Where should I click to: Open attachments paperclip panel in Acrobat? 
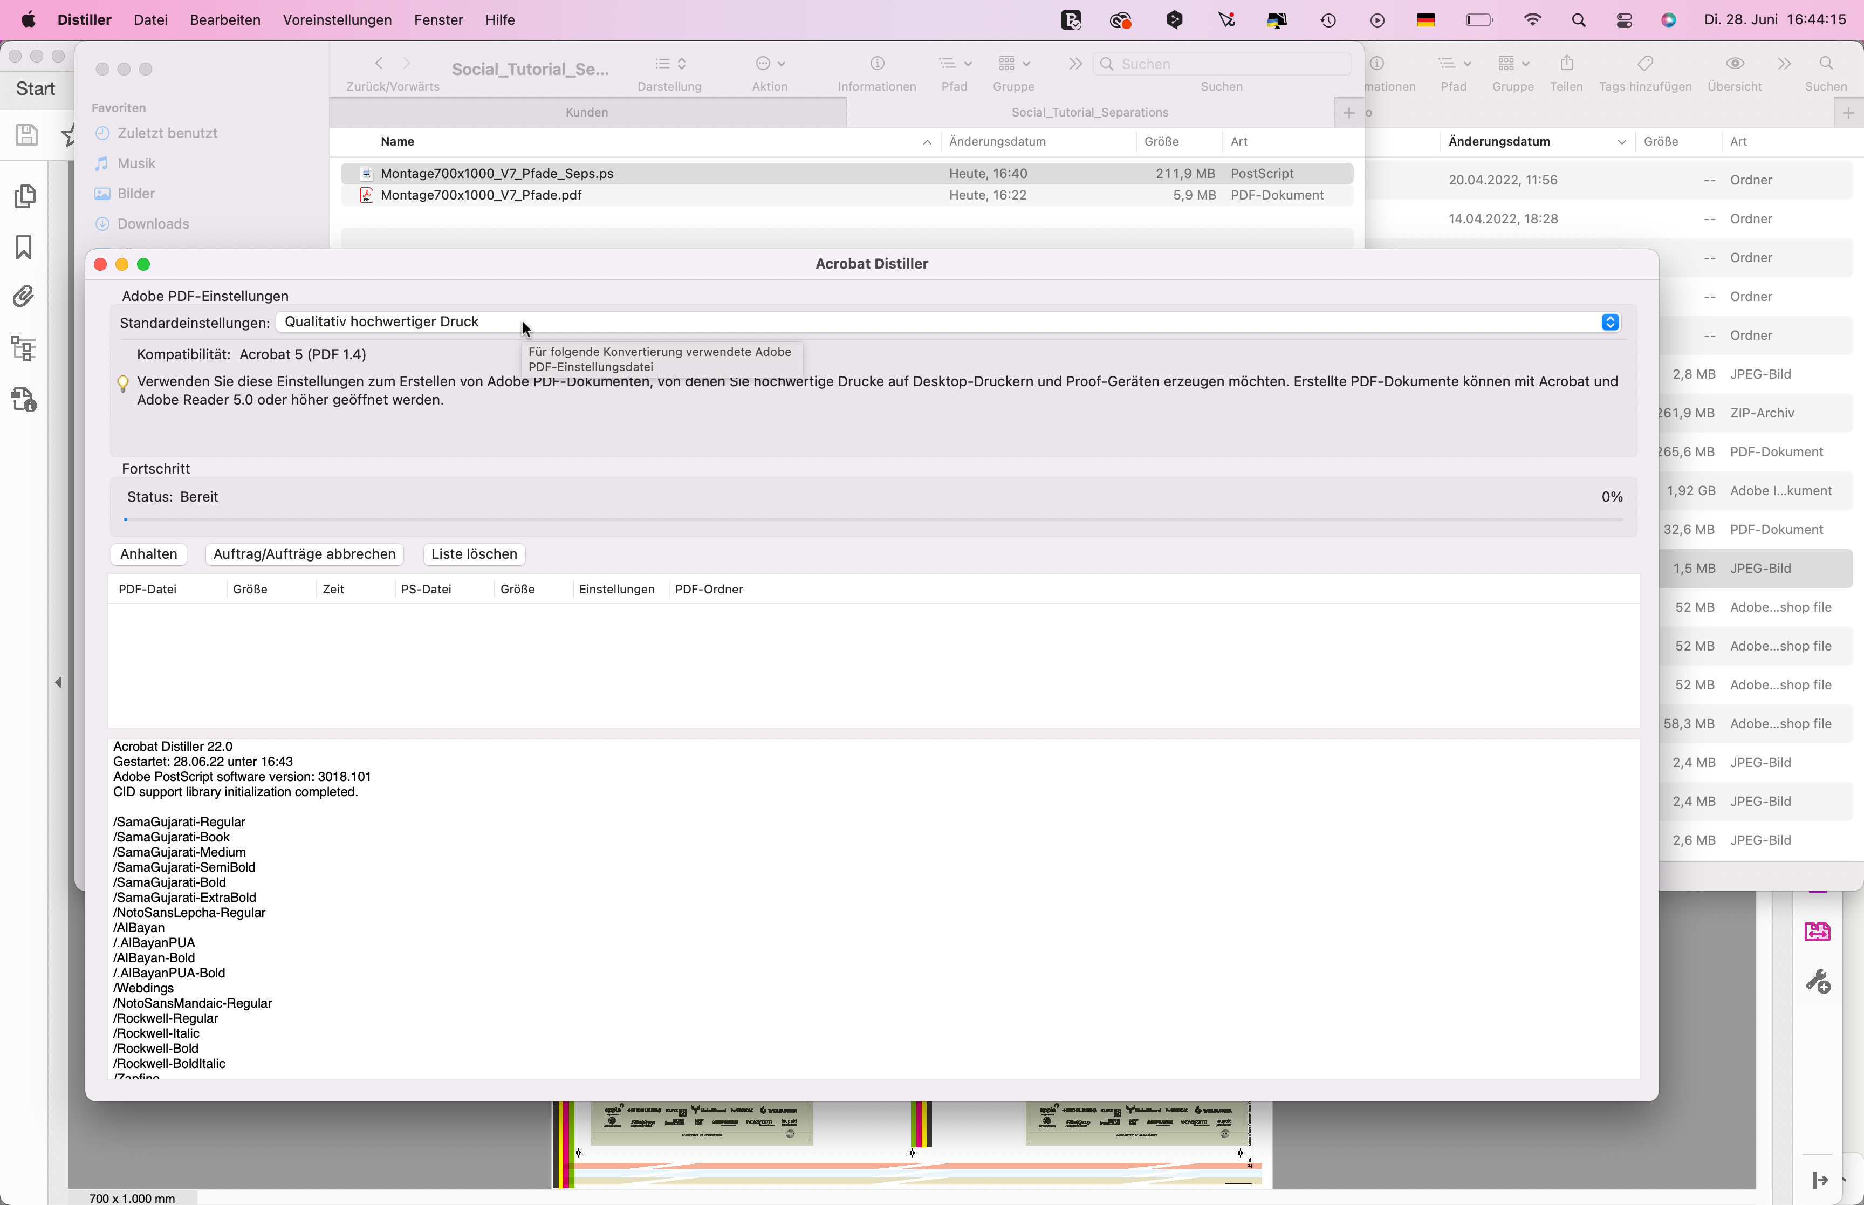tap(24, 297)
